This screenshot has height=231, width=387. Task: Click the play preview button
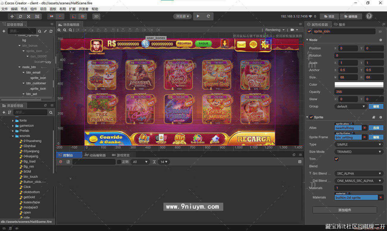tap(198, 16)
